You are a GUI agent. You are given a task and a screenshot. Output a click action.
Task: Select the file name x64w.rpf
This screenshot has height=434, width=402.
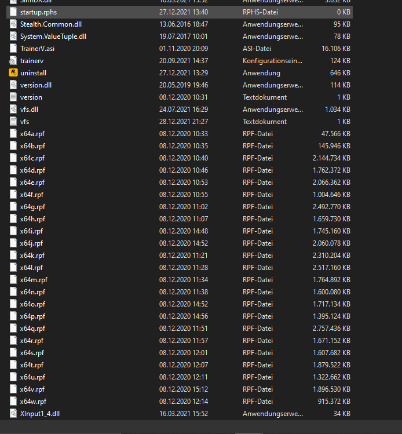pyautogui.click(x=33, y=402)
